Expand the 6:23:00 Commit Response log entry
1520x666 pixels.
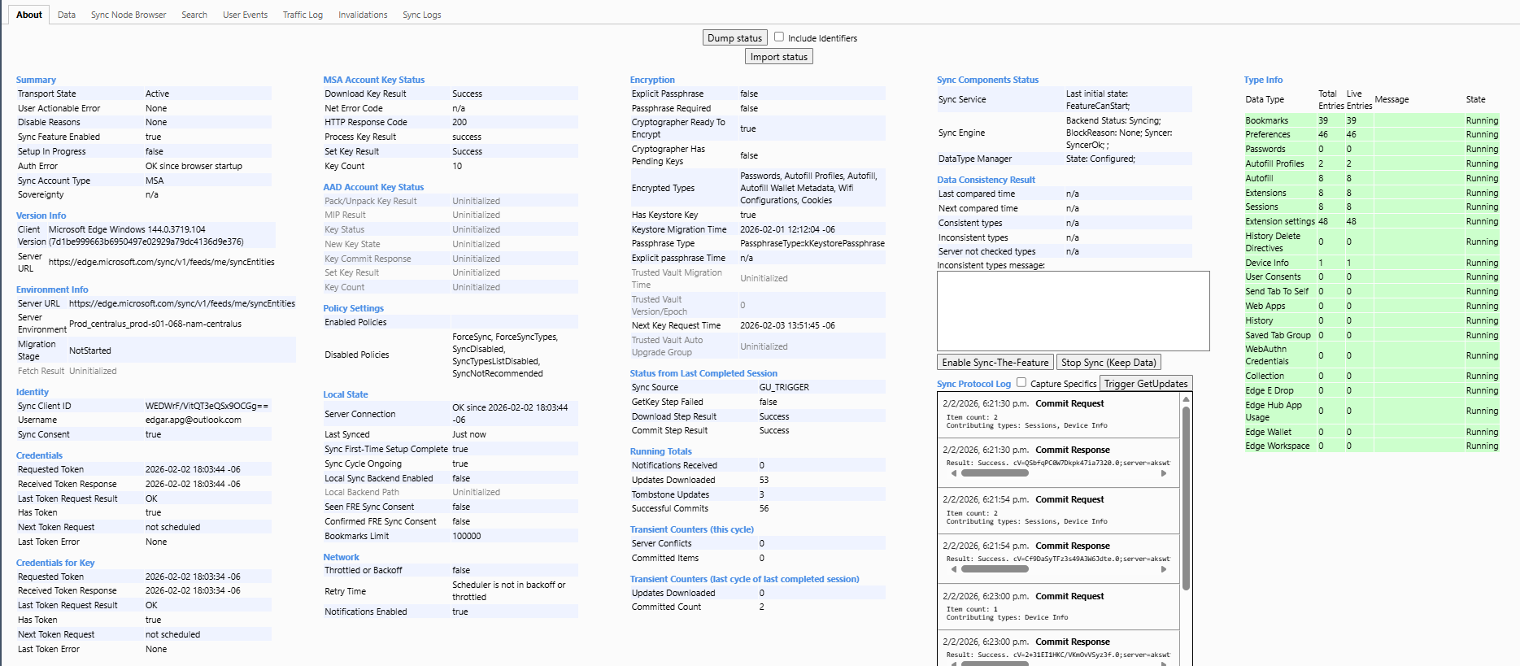coord(1058,648)
